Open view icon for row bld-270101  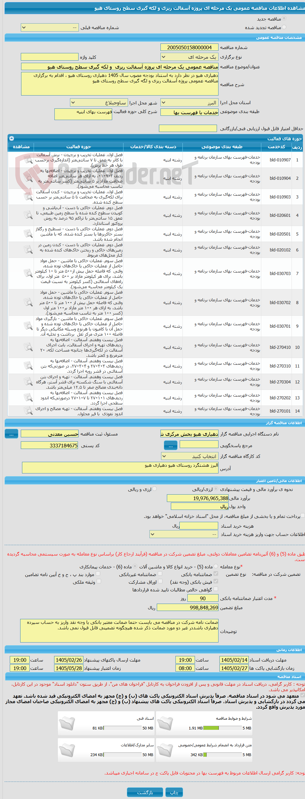tap(28, 411)
